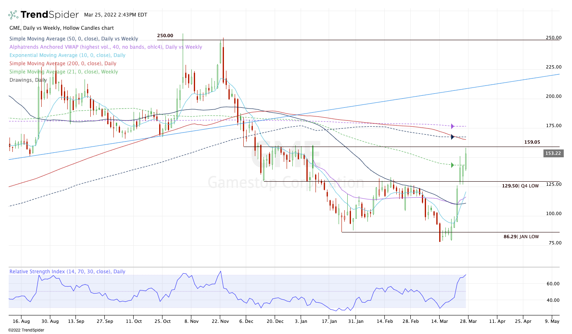Screen dimensions: 572x334
Task: Click the TrendSpider spider logo icon
Action: (13, 15)
